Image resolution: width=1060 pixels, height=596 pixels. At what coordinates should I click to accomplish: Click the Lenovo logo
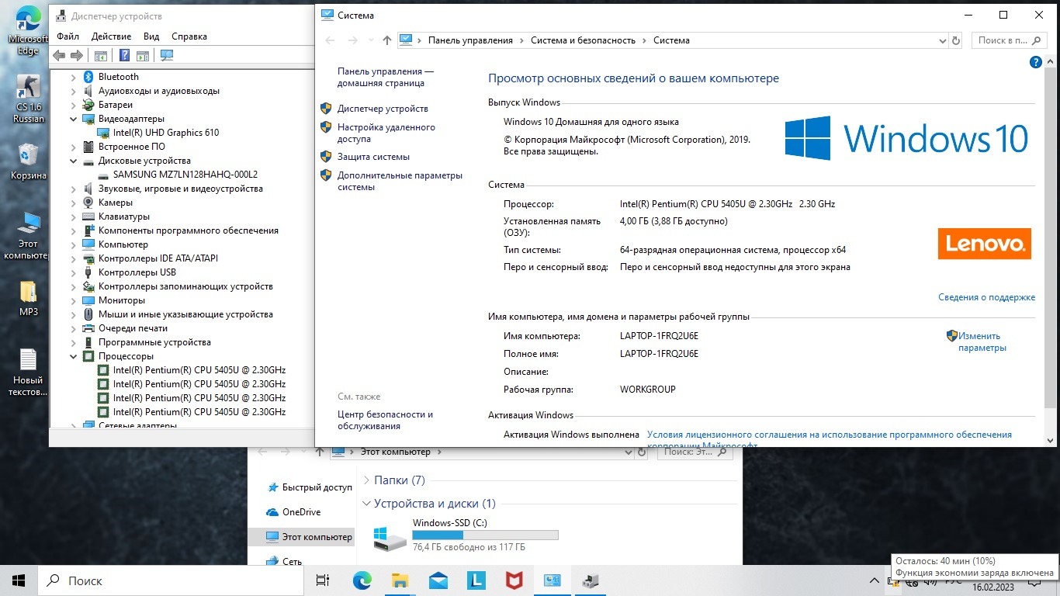coord(984,244)
